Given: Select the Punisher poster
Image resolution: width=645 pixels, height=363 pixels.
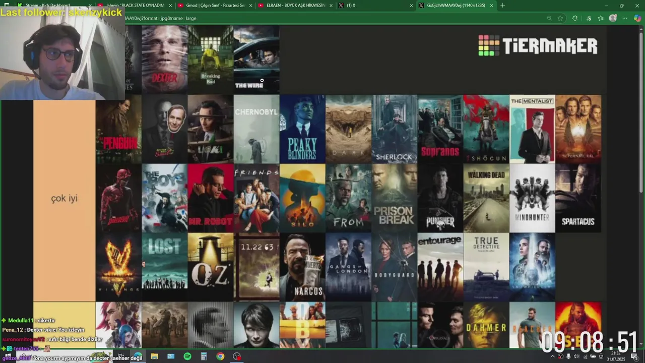Looking at the screenshot, I should tap(440, 198).
